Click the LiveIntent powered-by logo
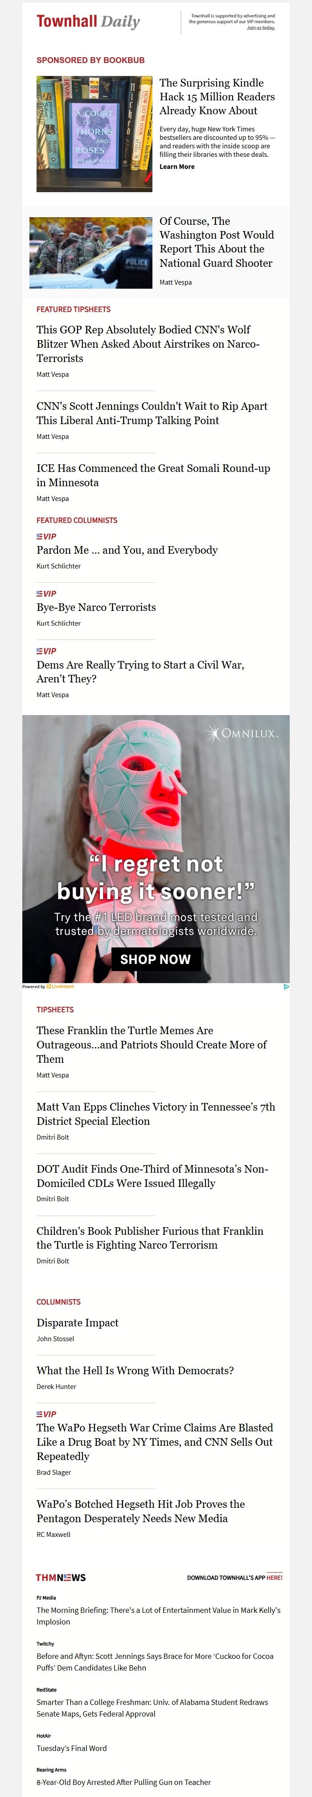 click(48, 986)
